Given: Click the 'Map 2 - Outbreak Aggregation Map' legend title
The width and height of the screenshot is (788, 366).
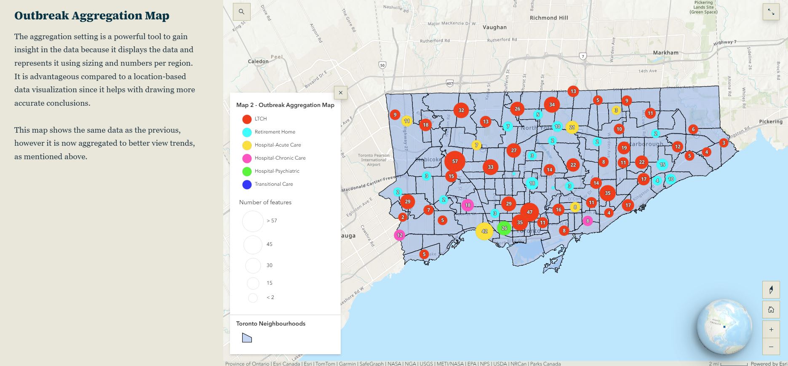Looking at the screenshot, I should pyautogui.click(x=285, y=105).
